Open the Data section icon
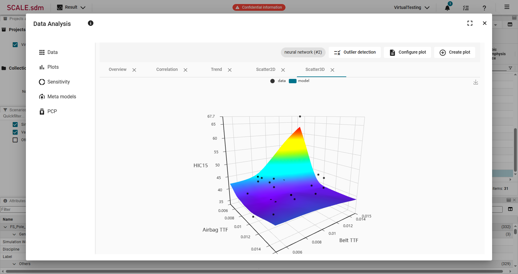518x274 pixels. point(42,52)
